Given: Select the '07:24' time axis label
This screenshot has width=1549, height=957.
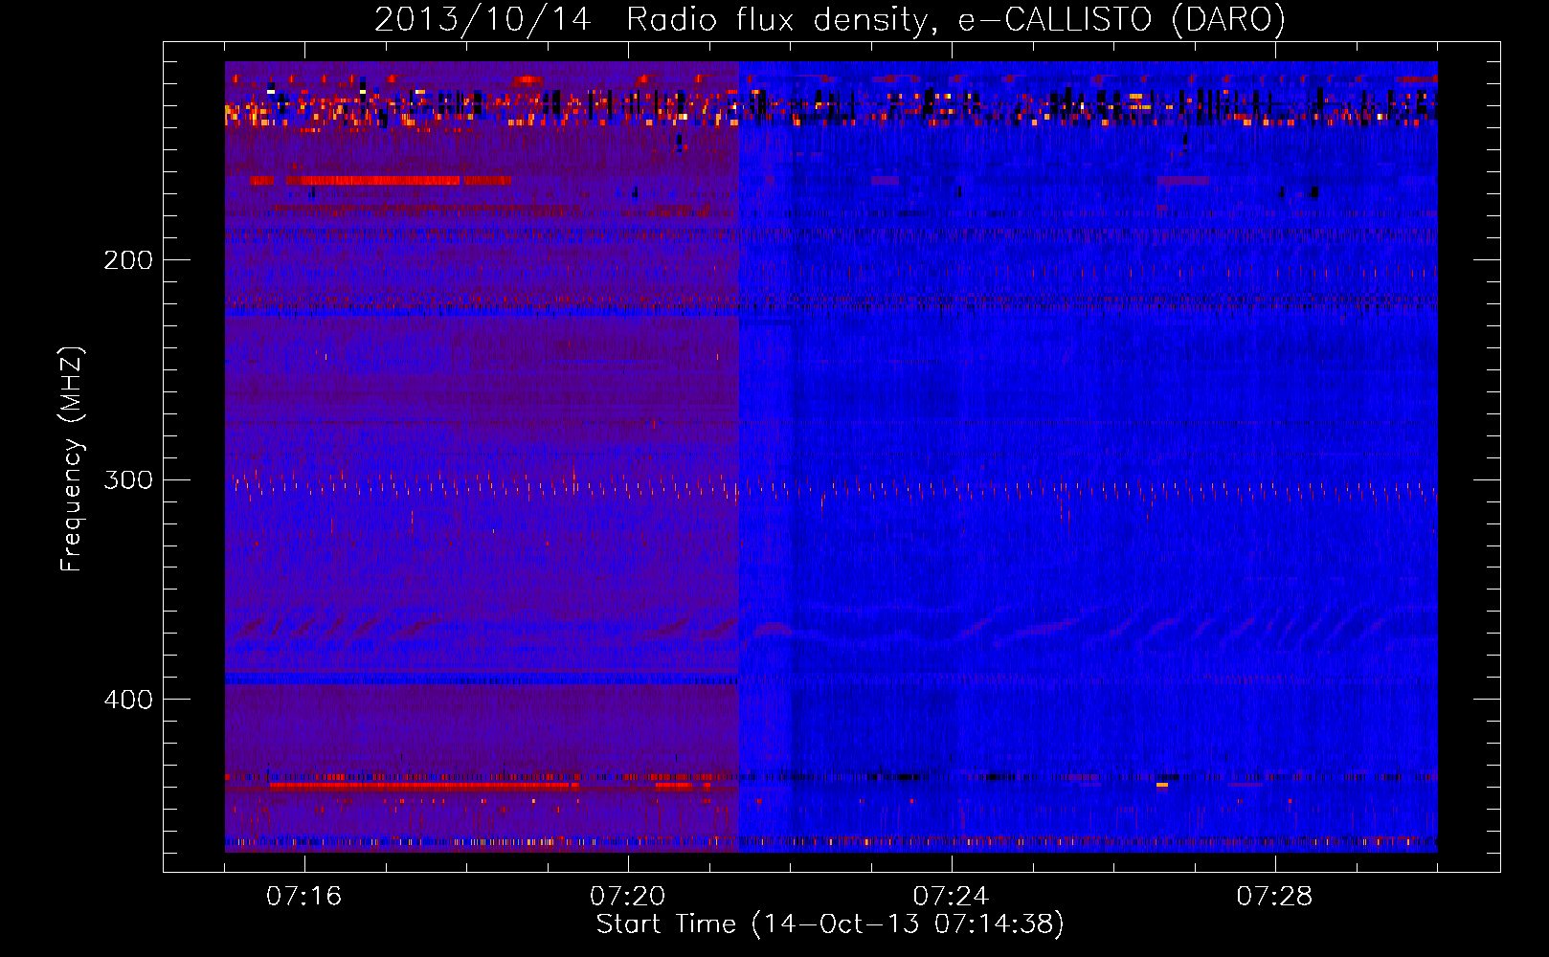Looking at the screenshot, I should coord(951,897).
